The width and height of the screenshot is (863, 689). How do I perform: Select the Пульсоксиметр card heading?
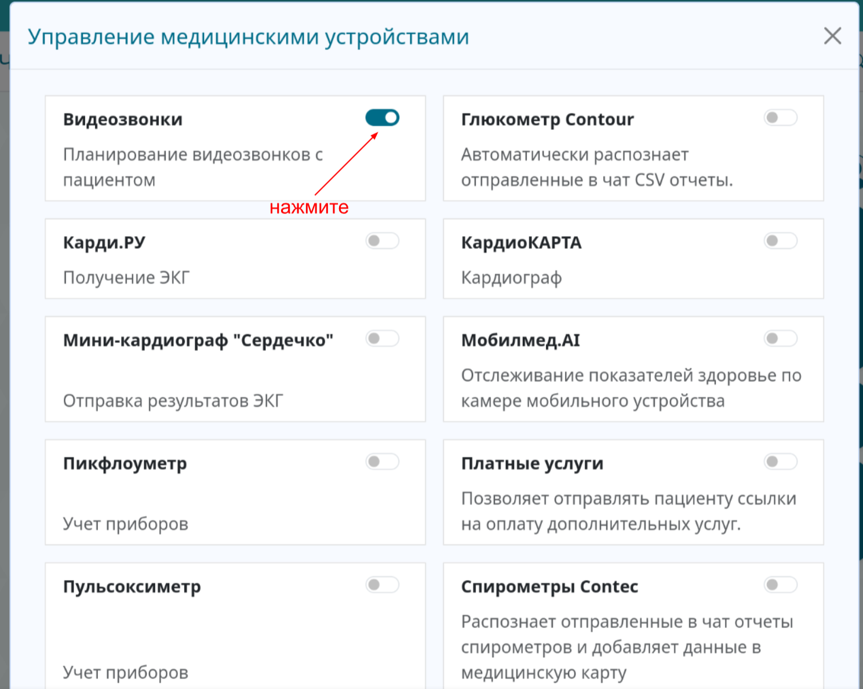pyautogui.click(x=132, y=586)
